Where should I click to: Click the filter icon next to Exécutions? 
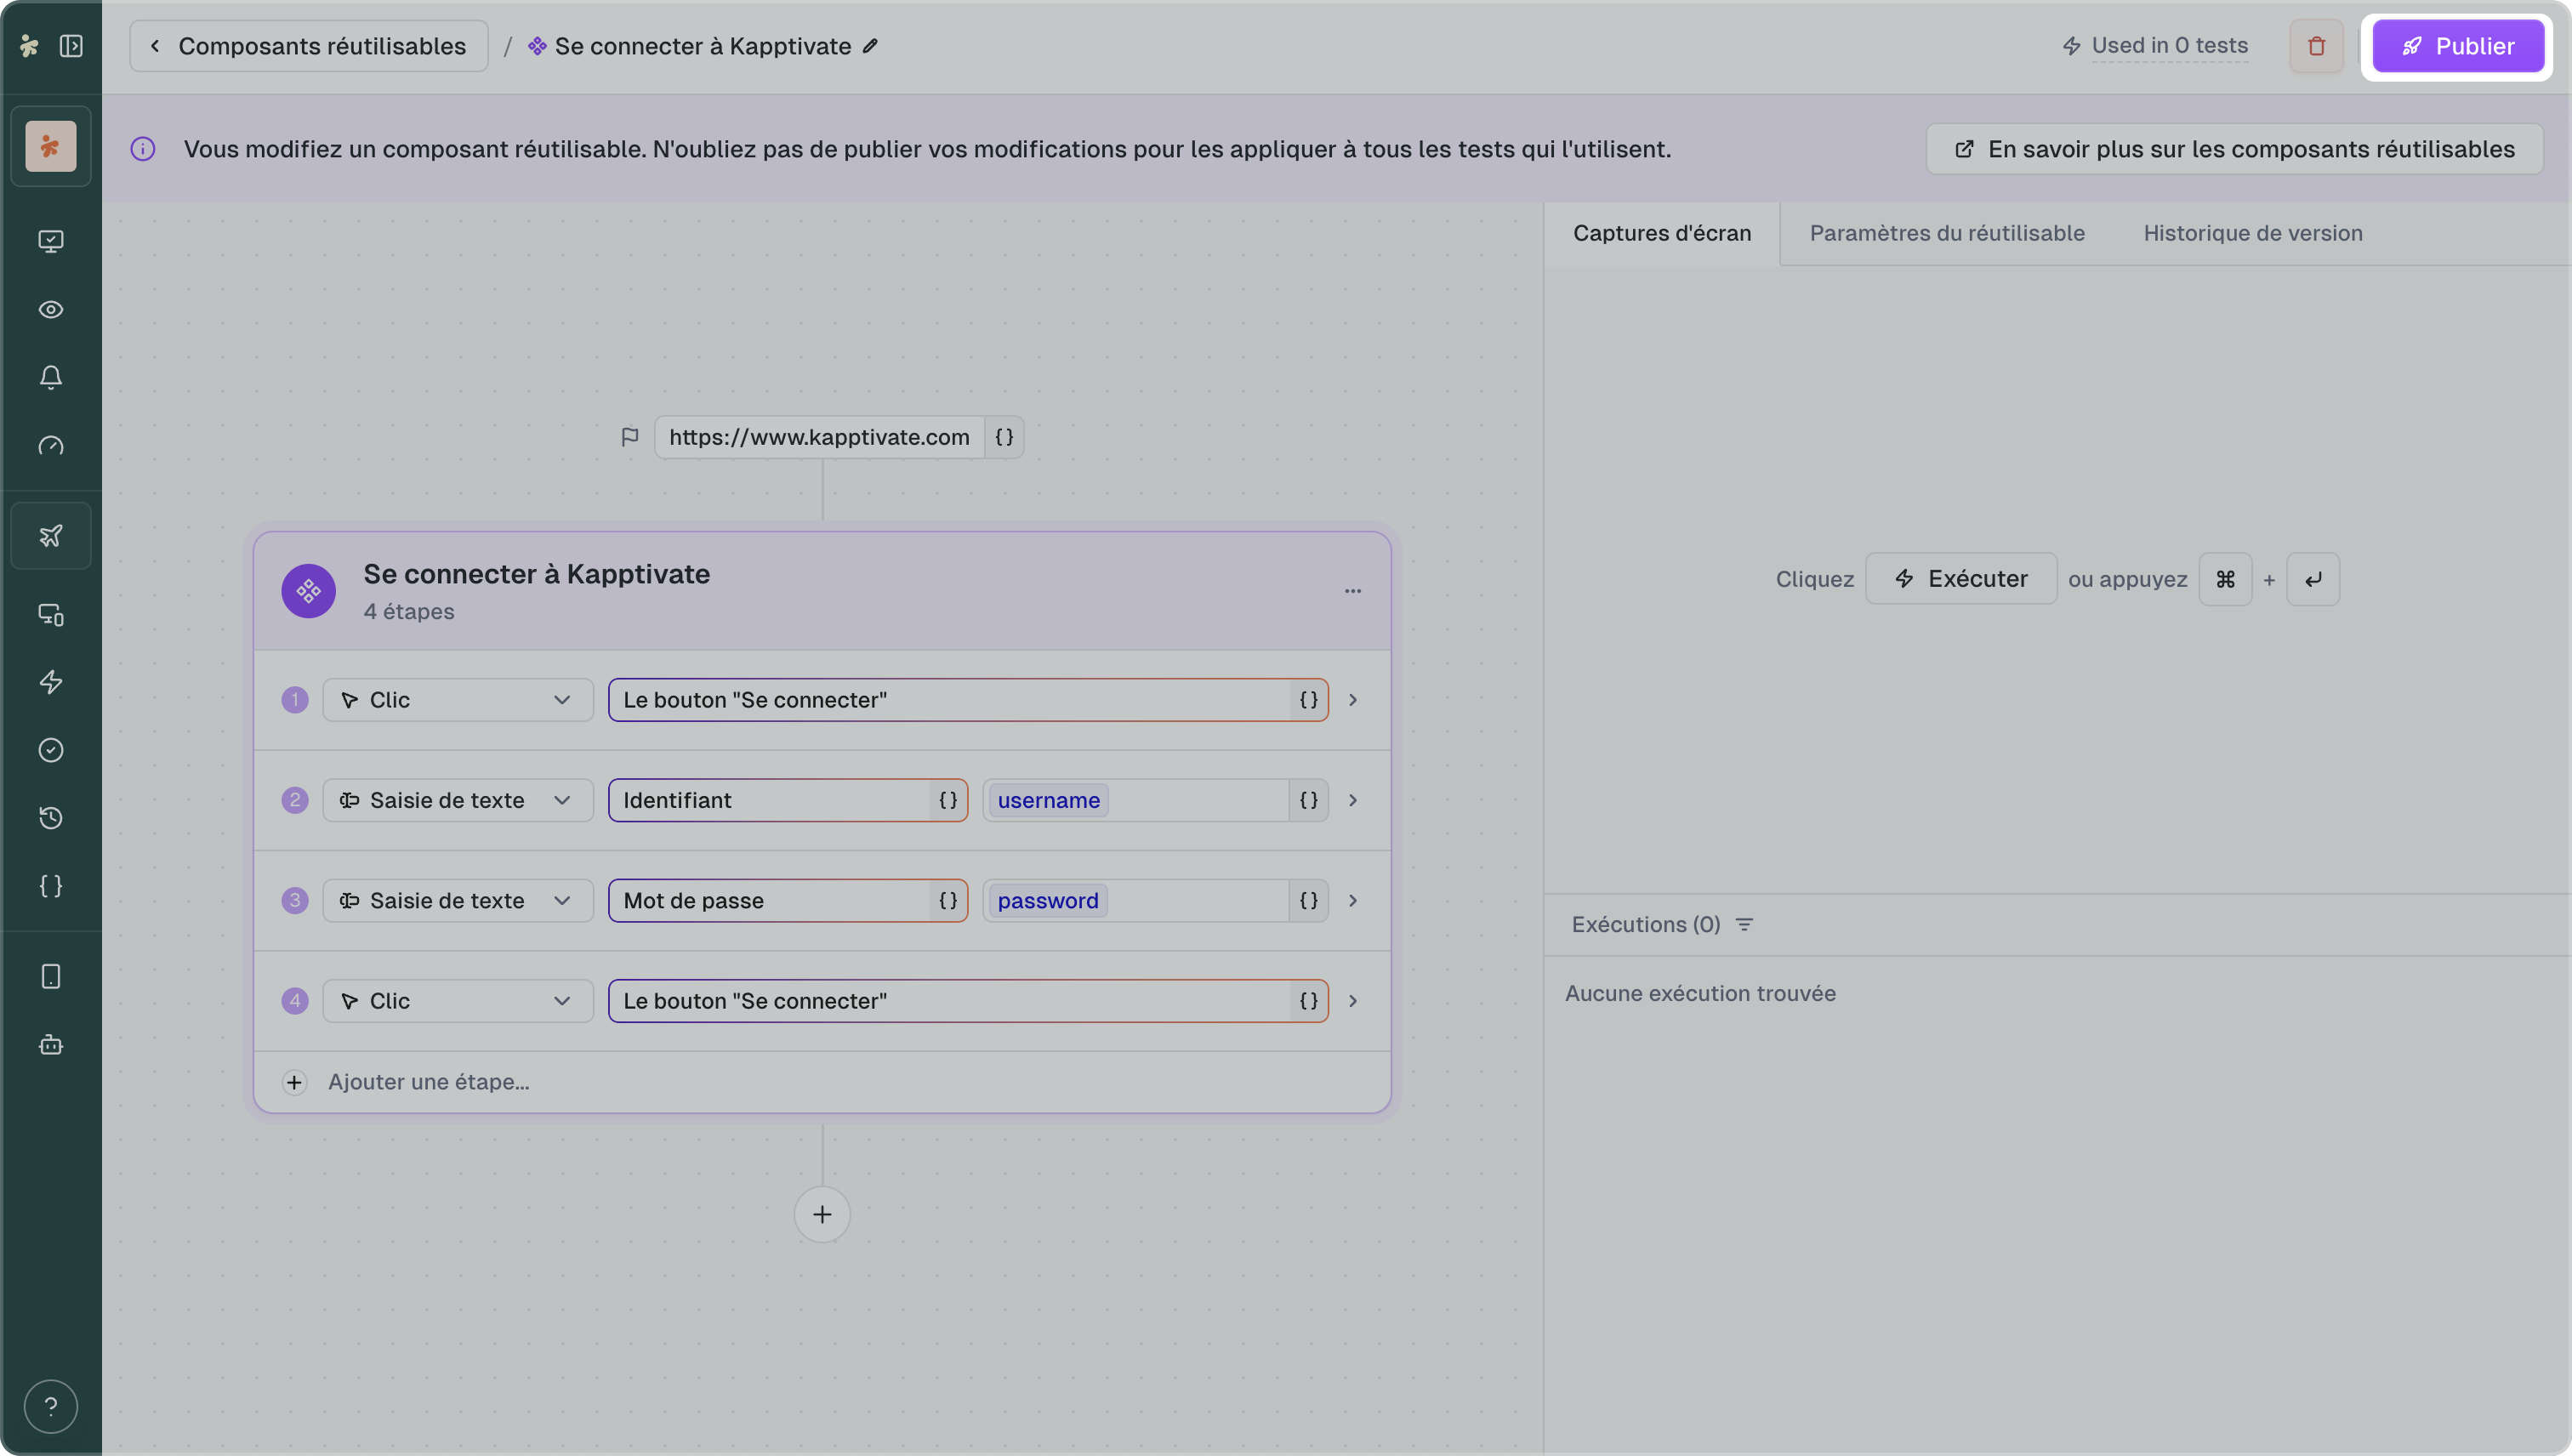coord(1744,924)
